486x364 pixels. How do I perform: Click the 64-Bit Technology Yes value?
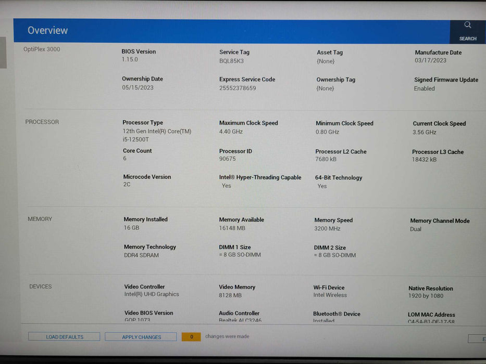tap(322, 186)
